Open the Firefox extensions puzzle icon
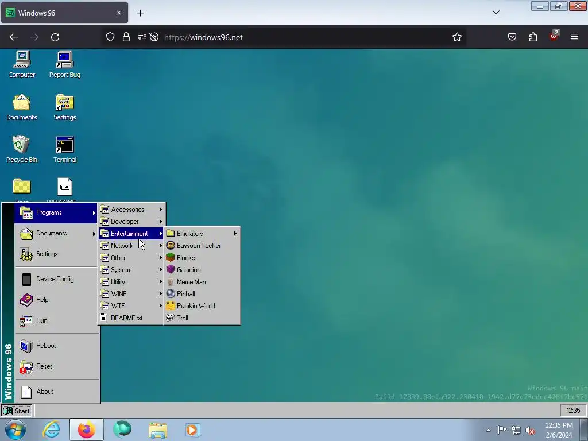Screen dimensions: 588x441 (533, 37)
